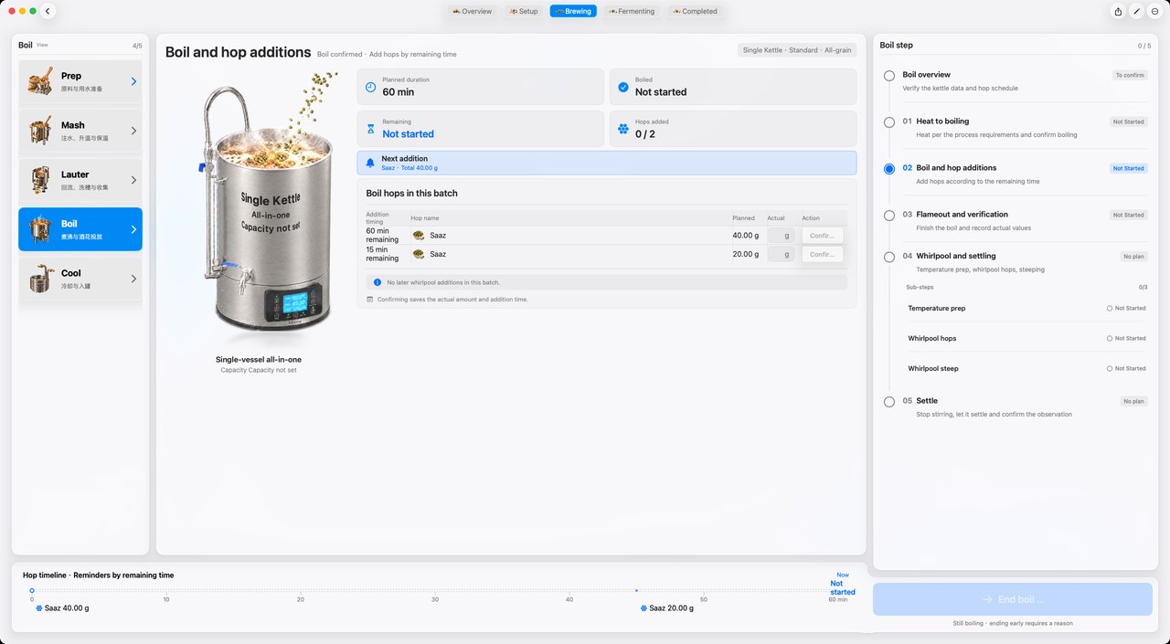Screen dimensions: 1170x644
Task: Go back with the chevron button
Action: click(48, 11)
